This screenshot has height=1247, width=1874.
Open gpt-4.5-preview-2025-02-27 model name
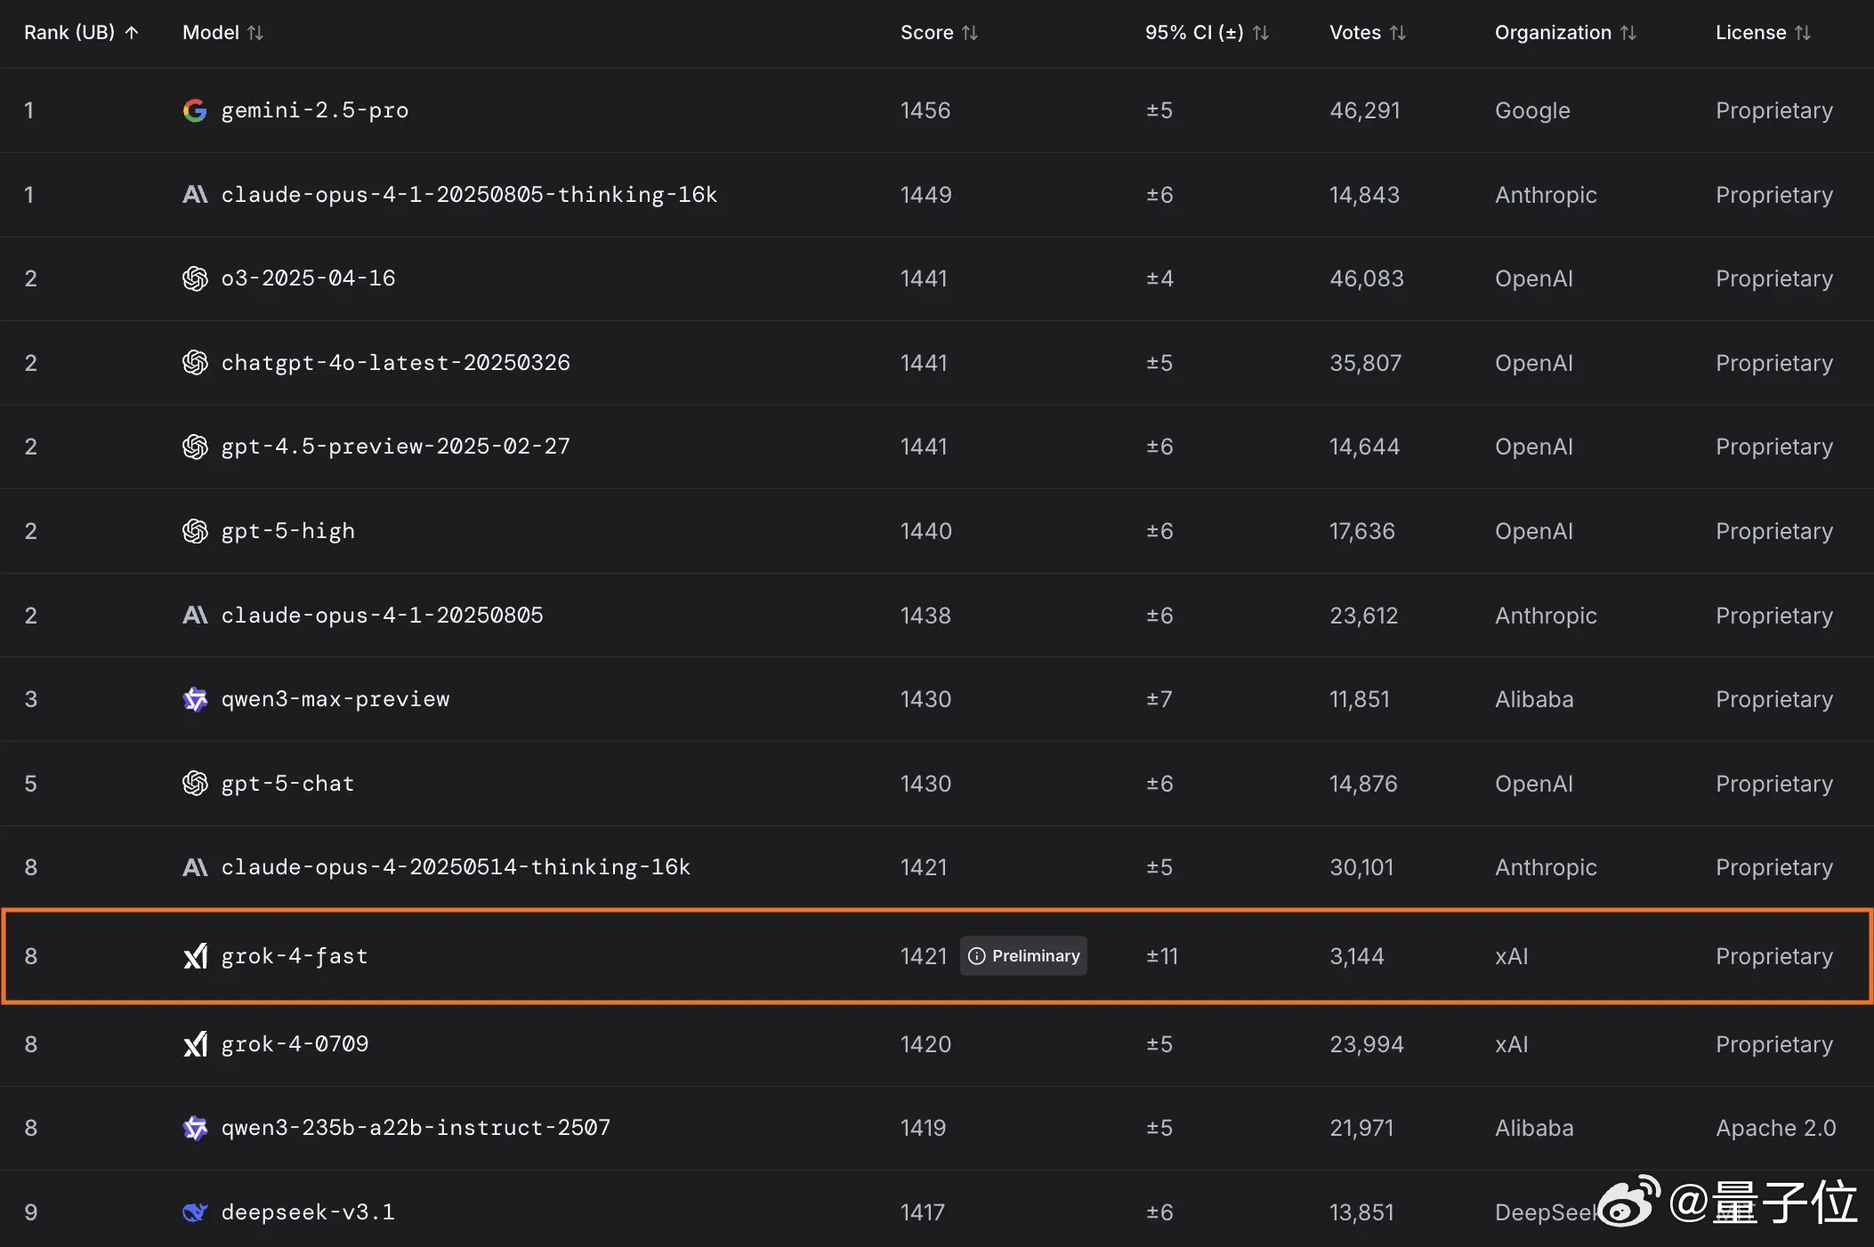point(396,447)
